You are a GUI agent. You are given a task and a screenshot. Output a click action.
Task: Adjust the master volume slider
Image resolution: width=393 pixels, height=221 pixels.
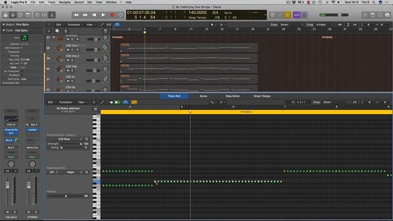[334, 15]
